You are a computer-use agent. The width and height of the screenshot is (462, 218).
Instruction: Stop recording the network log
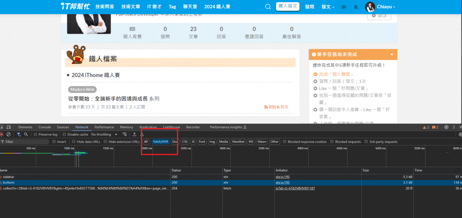pyautogui.click(x=1, y=134)
